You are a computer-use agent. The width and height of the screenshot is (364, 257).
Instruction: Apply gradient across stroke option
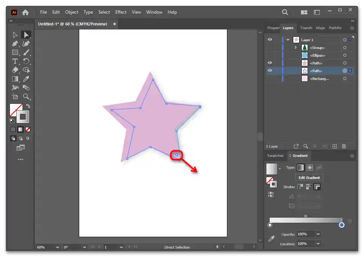tap(317, 187)
